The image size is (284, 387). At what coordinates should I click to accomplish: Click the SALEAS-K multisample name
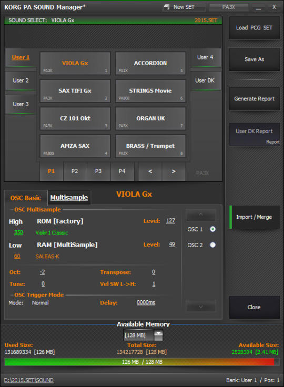point(47,257)
